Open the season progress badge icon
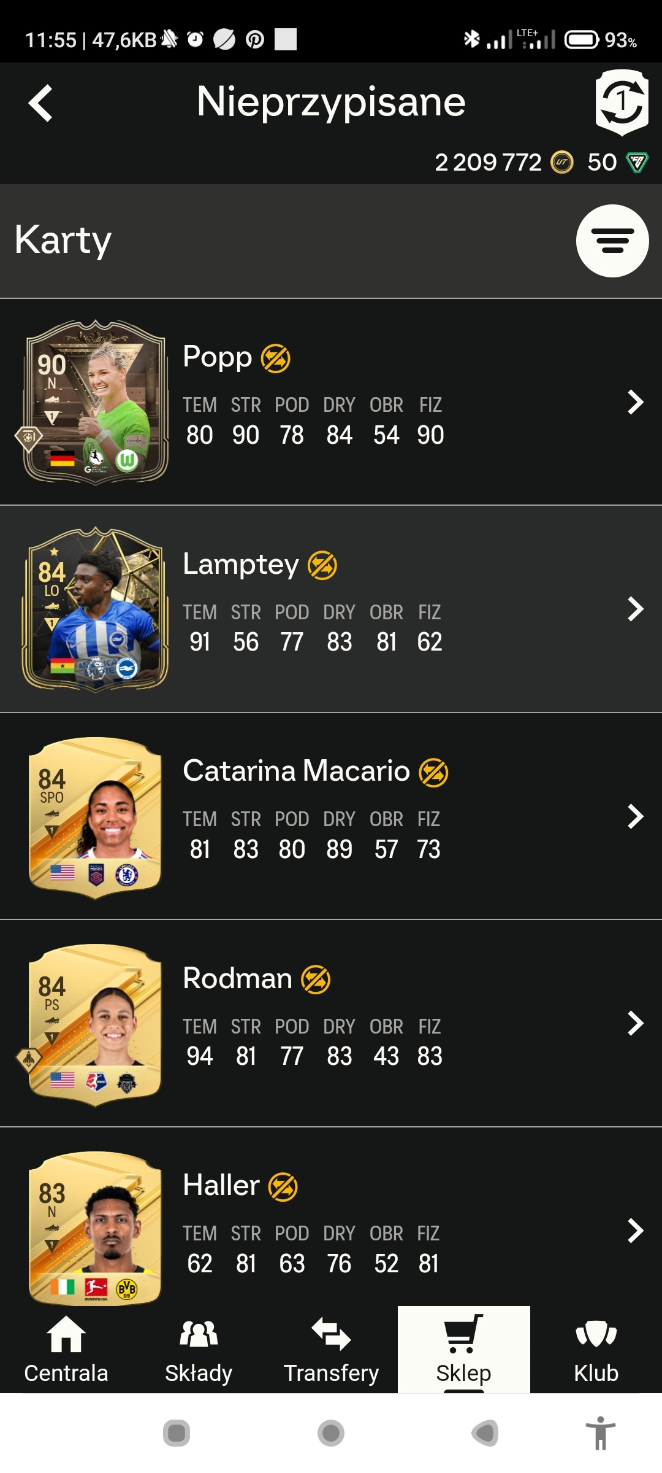The height and width of the screenshot is (1473, 662). coord(622,102)
